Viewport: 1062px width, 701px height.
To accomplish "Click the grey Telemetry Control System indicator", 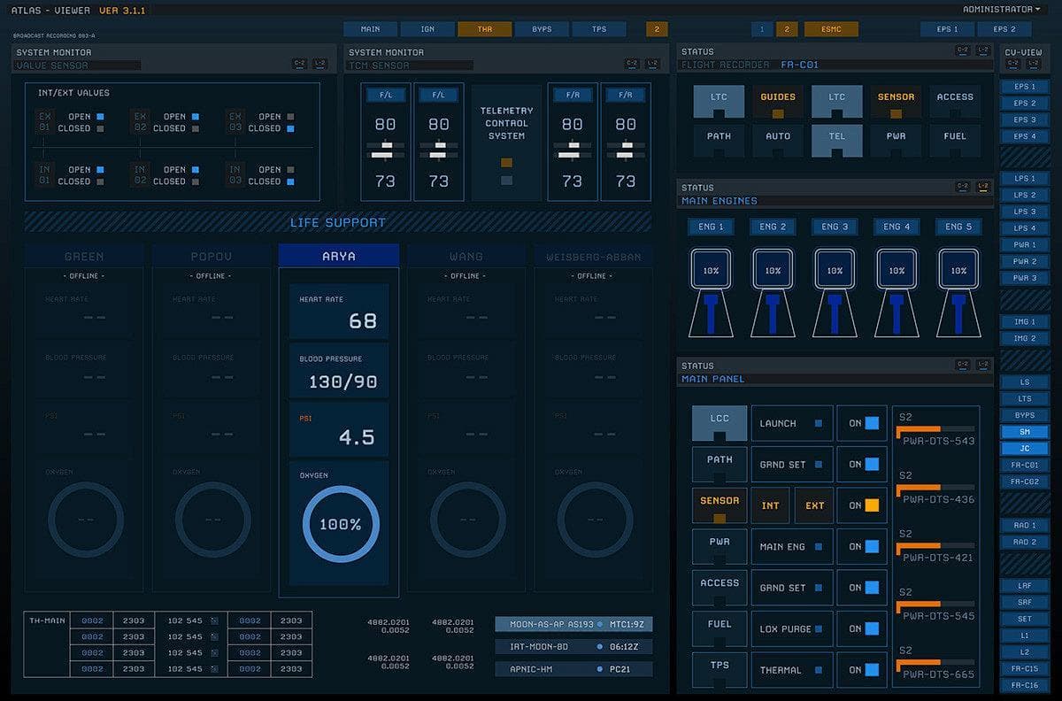I will (506, 181).
